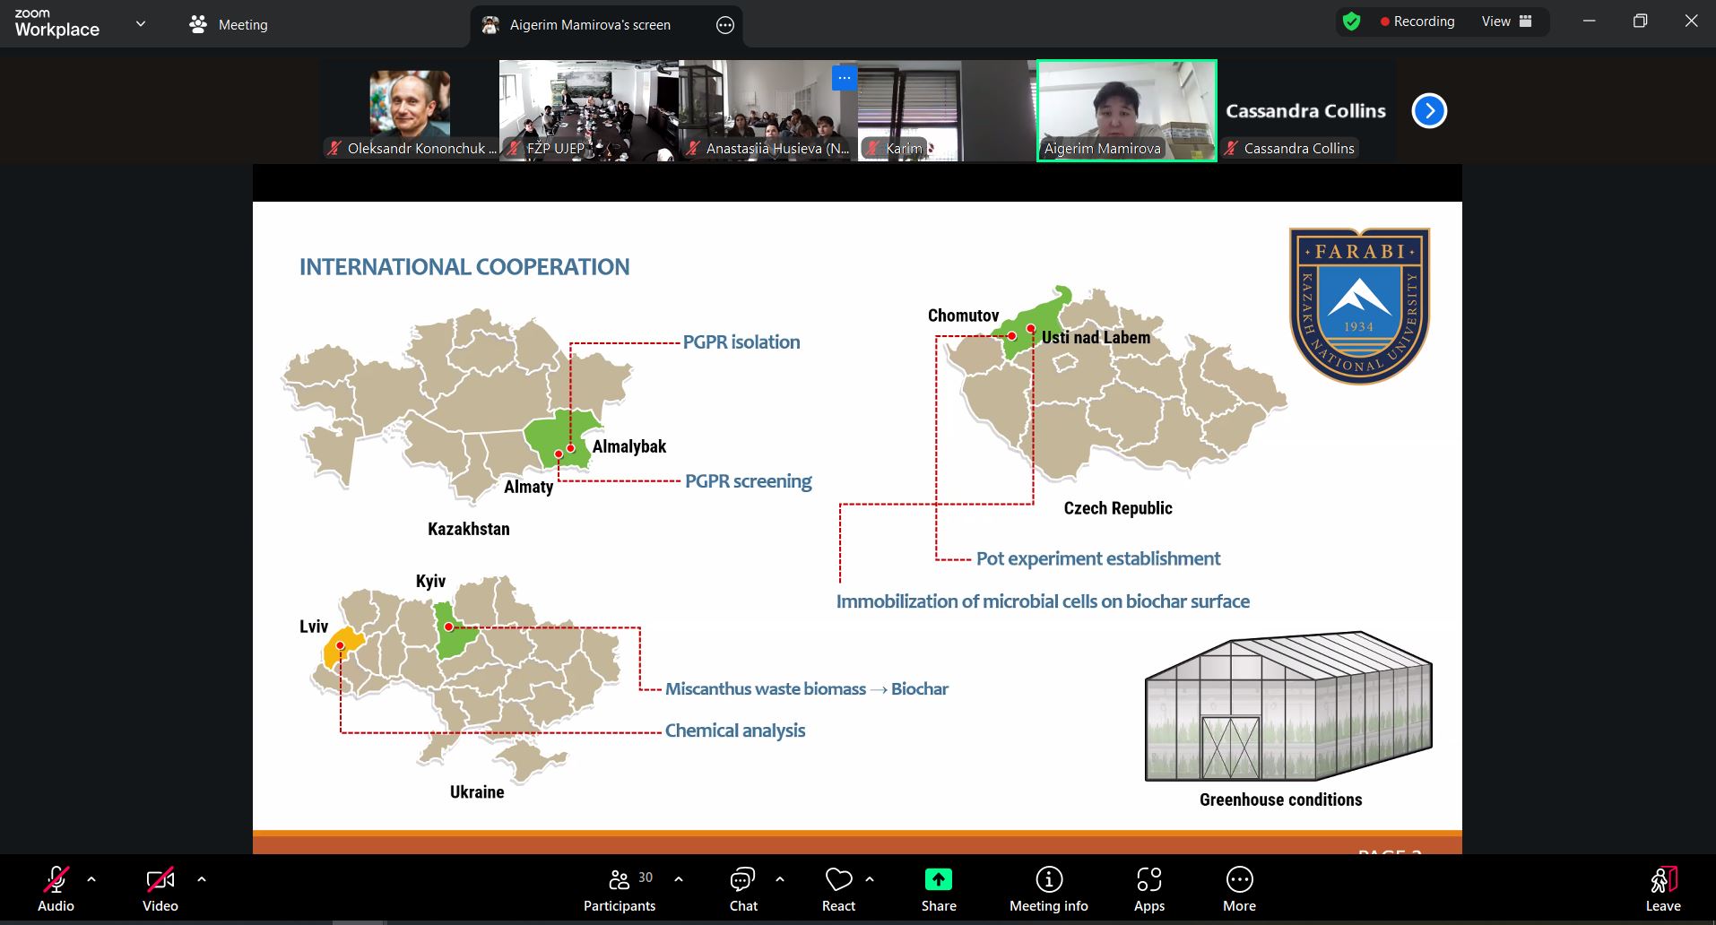The height and width of the screenshot is (925, 1716).
Task: Leave the meeting
Action: click(1662, 889)
